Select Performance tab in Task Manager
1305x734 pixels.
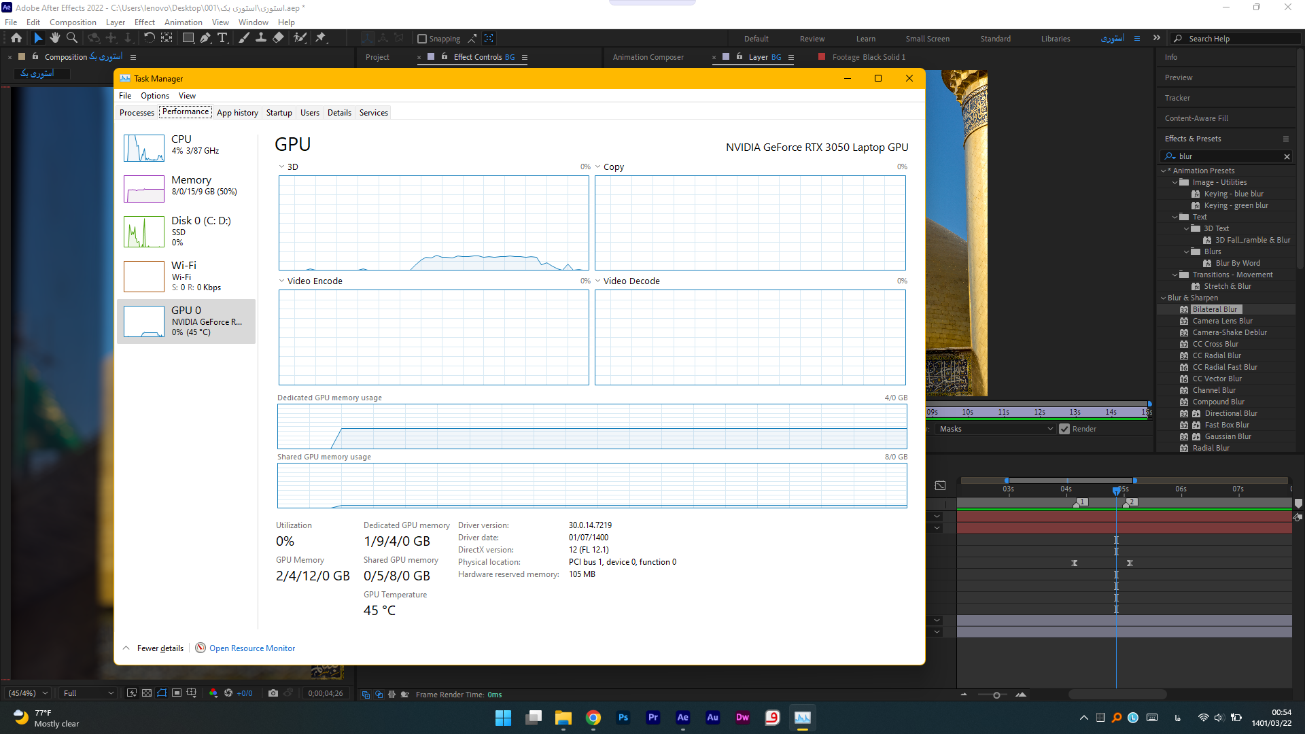click(184, 111)
